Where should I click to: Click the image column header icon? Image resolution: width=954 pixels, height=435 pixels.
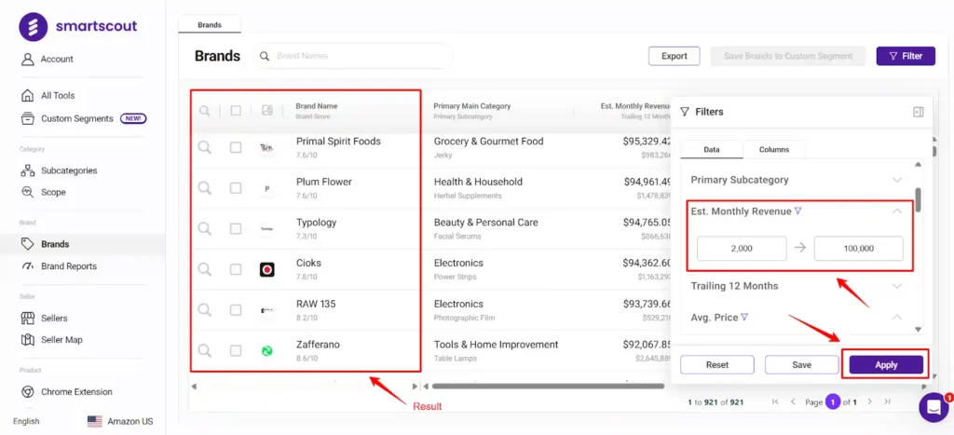(266, 110)
